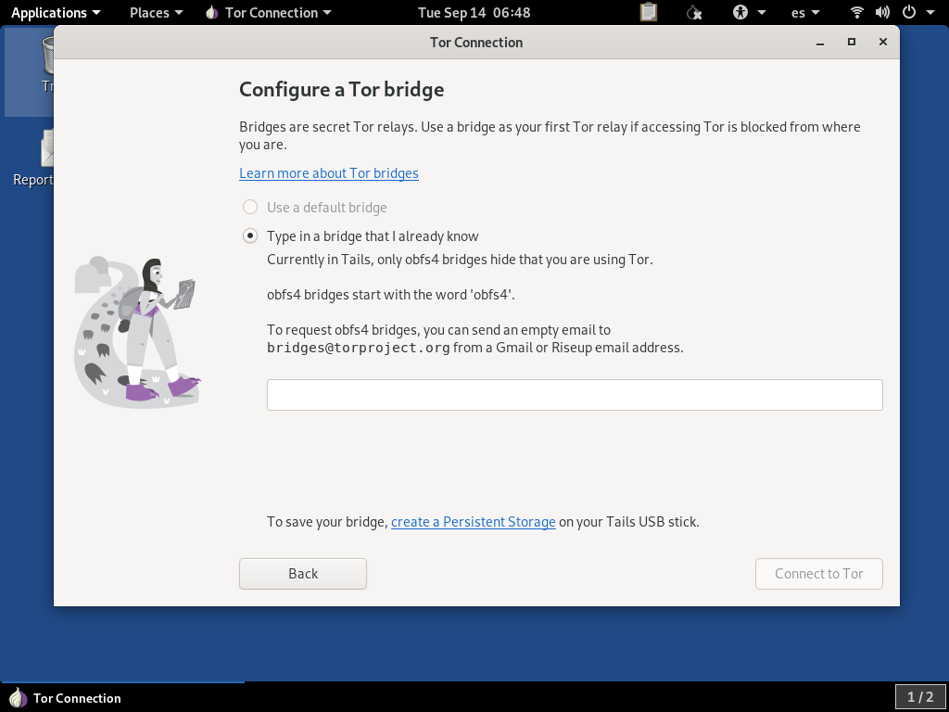Click "obfs4 bridges start with the word 'obfs4'" text
The width and height of the screenshot is (949, 712).
tap(391, 295)
